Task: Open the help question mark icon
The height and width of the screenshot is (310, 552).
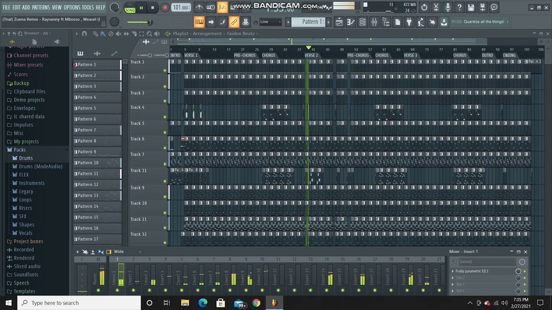Action: tap(459, 7)
